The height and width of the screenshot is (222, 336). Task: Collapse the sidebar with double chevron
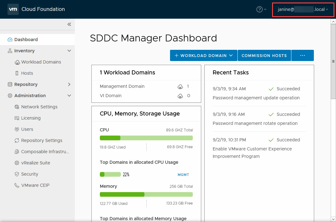pos(69,24)
